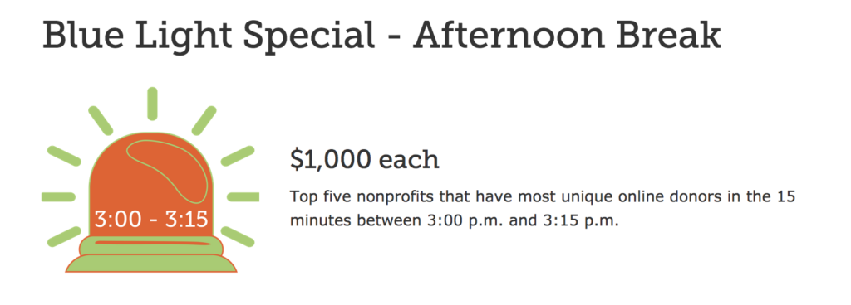Click the horizontal green ray left of siren
The image size is (851, 305).
tap(58, 197)
